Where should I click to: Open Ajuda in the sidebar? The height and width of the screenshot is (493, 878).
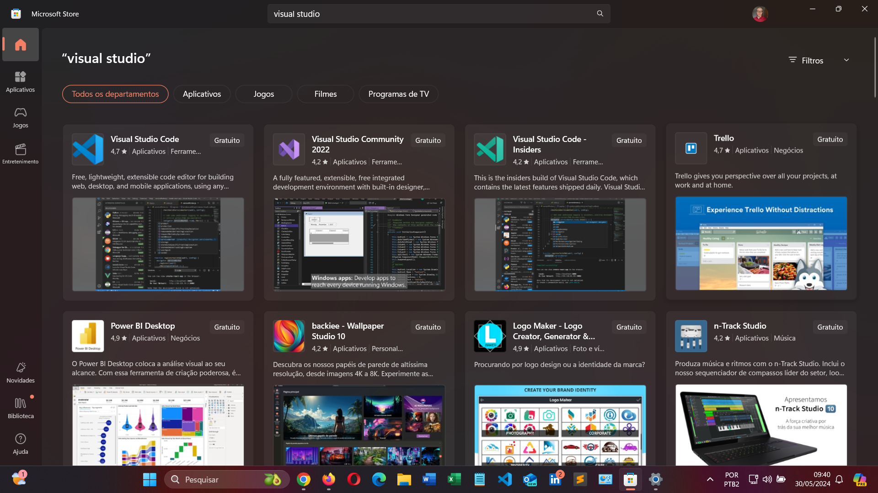click(x=21, y=444)
